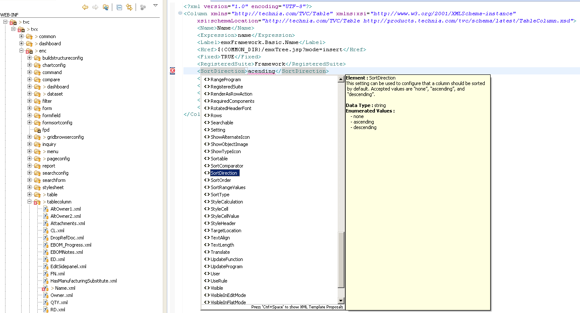
Task: Collapse the tablecolumn folder node
Action: pyautogui.click(x=30, y=202)
